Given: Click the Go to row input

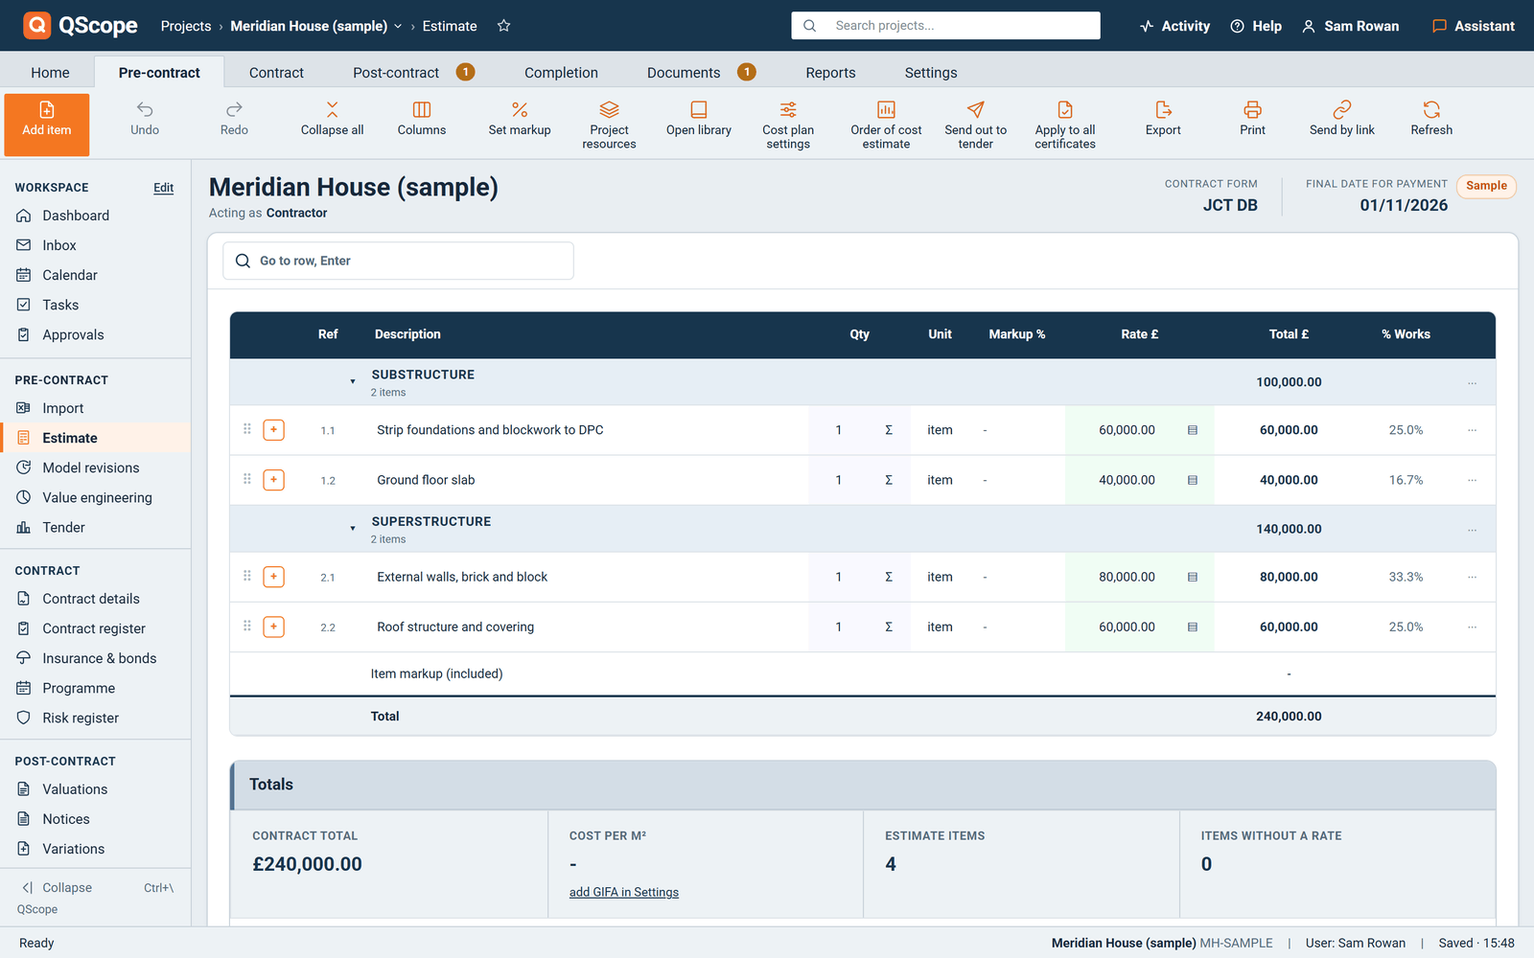Looking at the screenshot, I should click(398, 261).
